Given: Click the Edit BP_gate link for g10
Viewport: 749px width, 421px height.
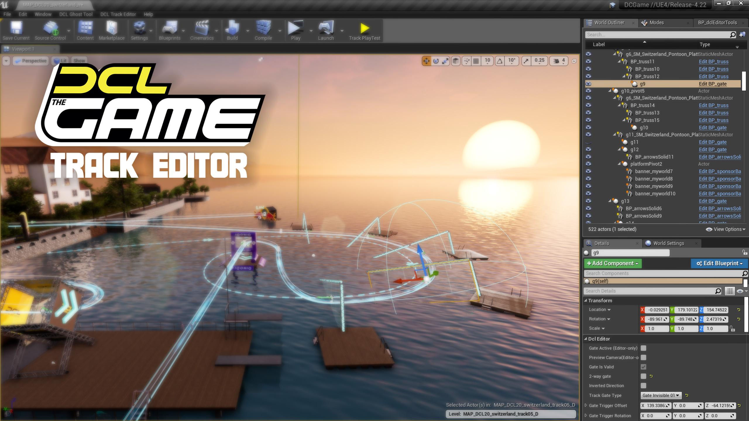Looking at the screenshot, I should [712, 128].
